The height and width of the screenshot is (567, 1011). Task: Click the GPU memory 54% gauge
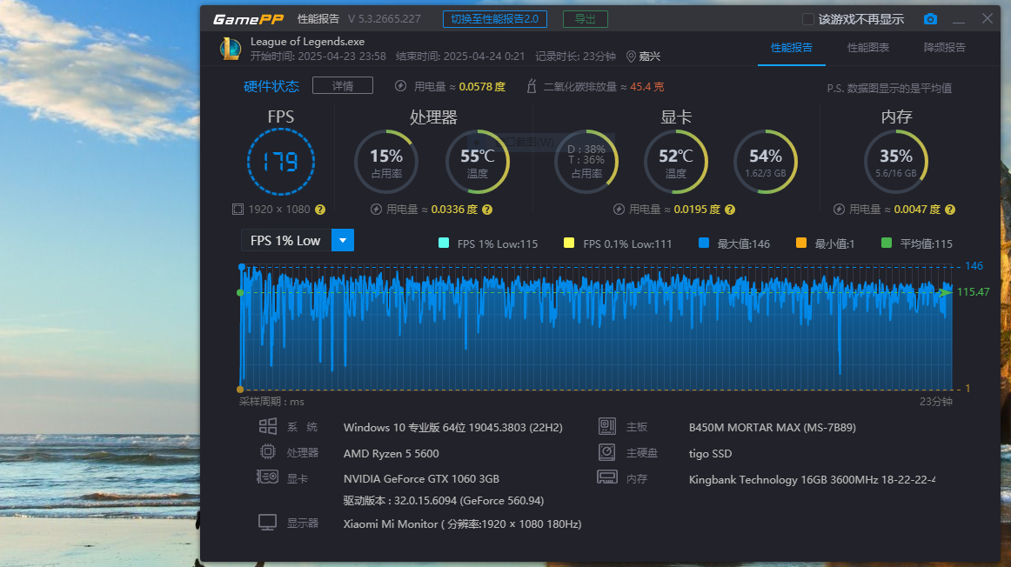coord(766,162)
